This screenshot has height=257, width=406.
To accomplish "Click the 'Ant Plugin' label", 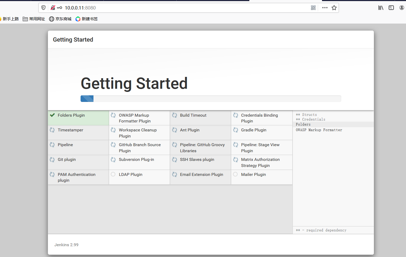I will click(190, 130).
